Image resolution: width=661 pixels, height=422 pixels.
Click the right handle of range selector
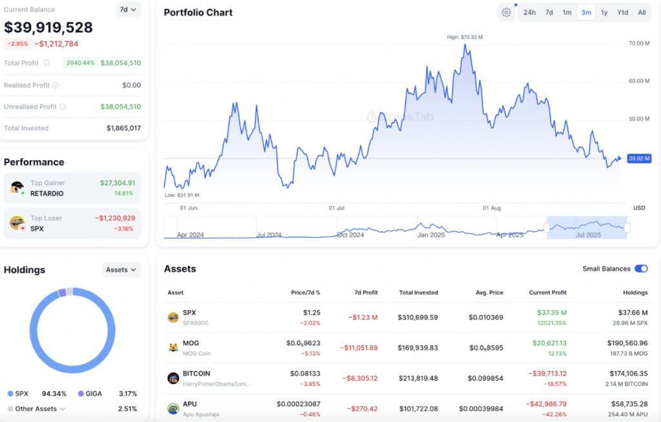pyautogui.click(x=627, y=228)
